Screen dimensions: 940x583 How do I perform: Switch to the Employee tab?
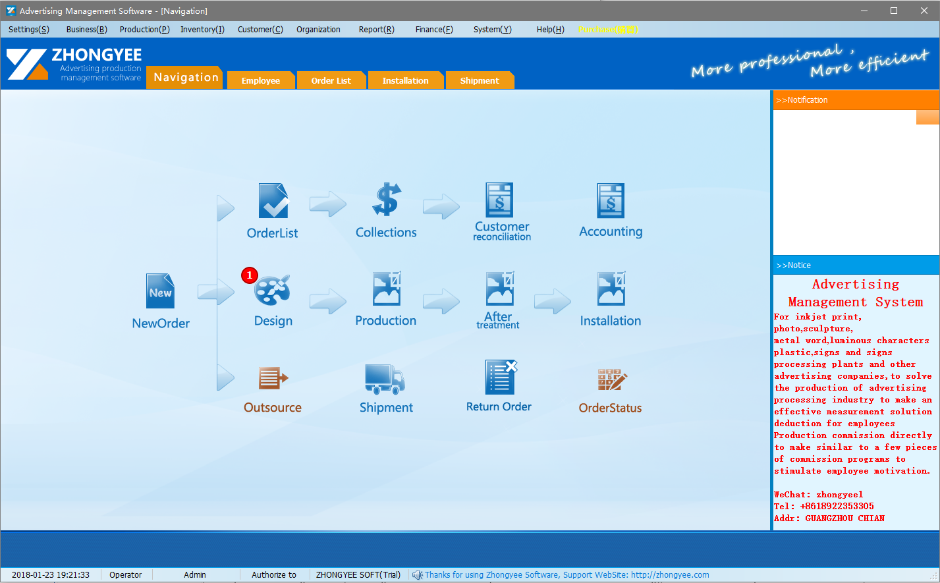[x=261, y=80]
